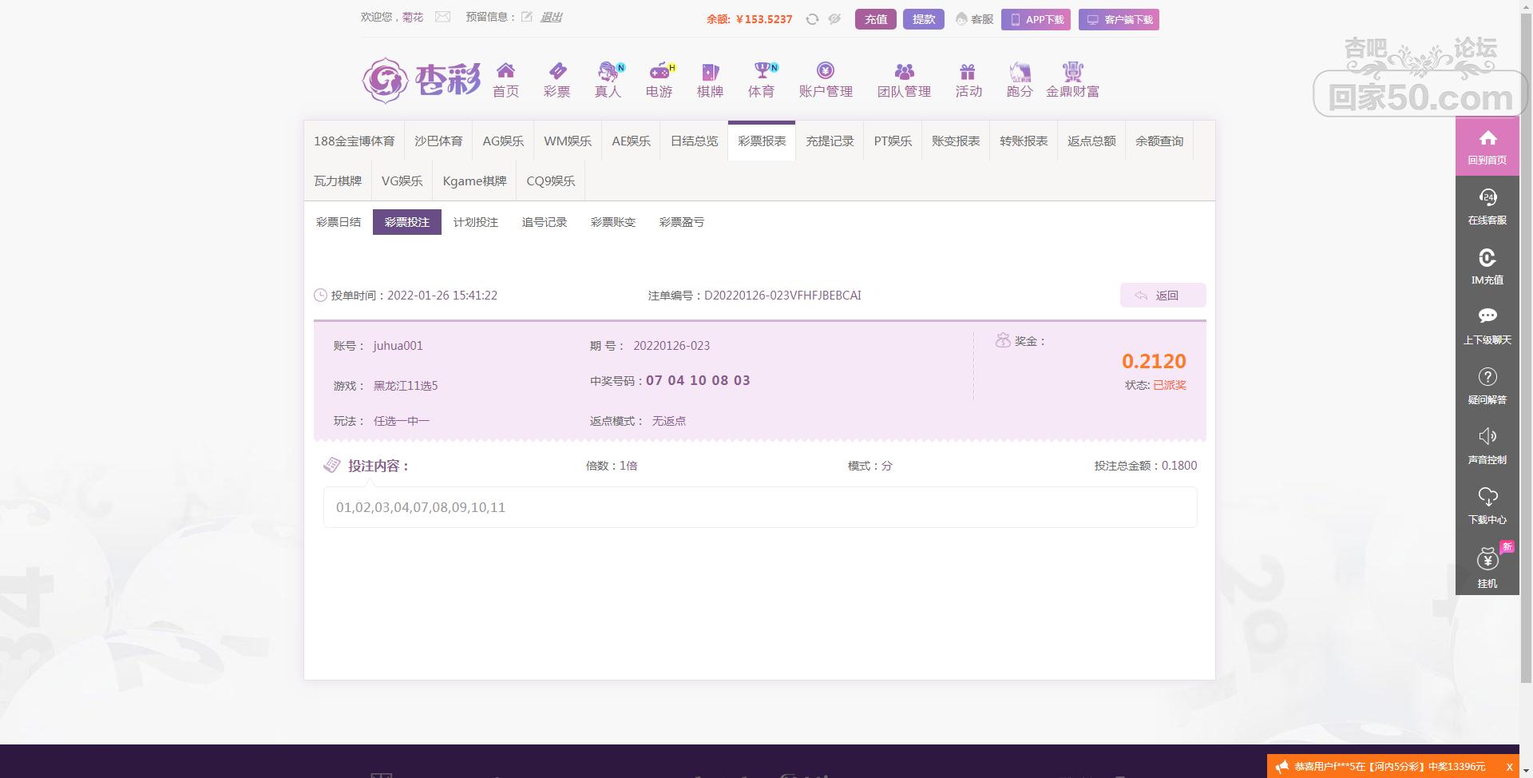This screenshot has height=778, width=1533.
Task: Switch to the 余额查询 tab
Action: 1159,141
